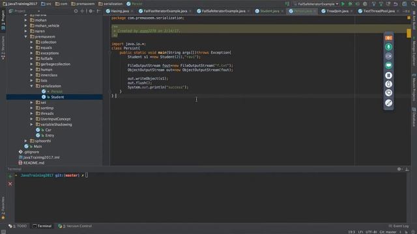This screenshot has width=417, height=234.
Task: Expand the sphoorthi folder
Action: (x=26, y=141)
